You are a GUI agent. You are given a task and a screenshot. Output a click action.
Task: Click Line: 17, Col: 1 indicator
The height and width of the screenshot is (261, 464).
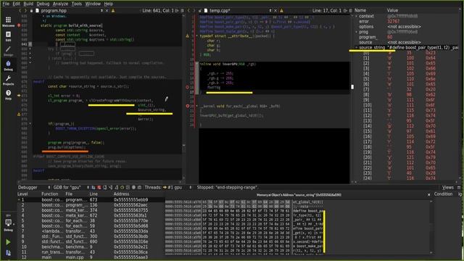(x=327, y=10)
